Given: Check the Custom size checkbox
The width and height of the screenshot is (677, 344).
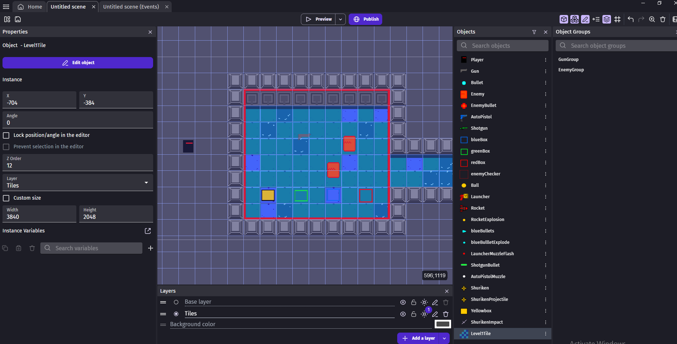Looking at the screenshot, I should (x=6, y=198).
